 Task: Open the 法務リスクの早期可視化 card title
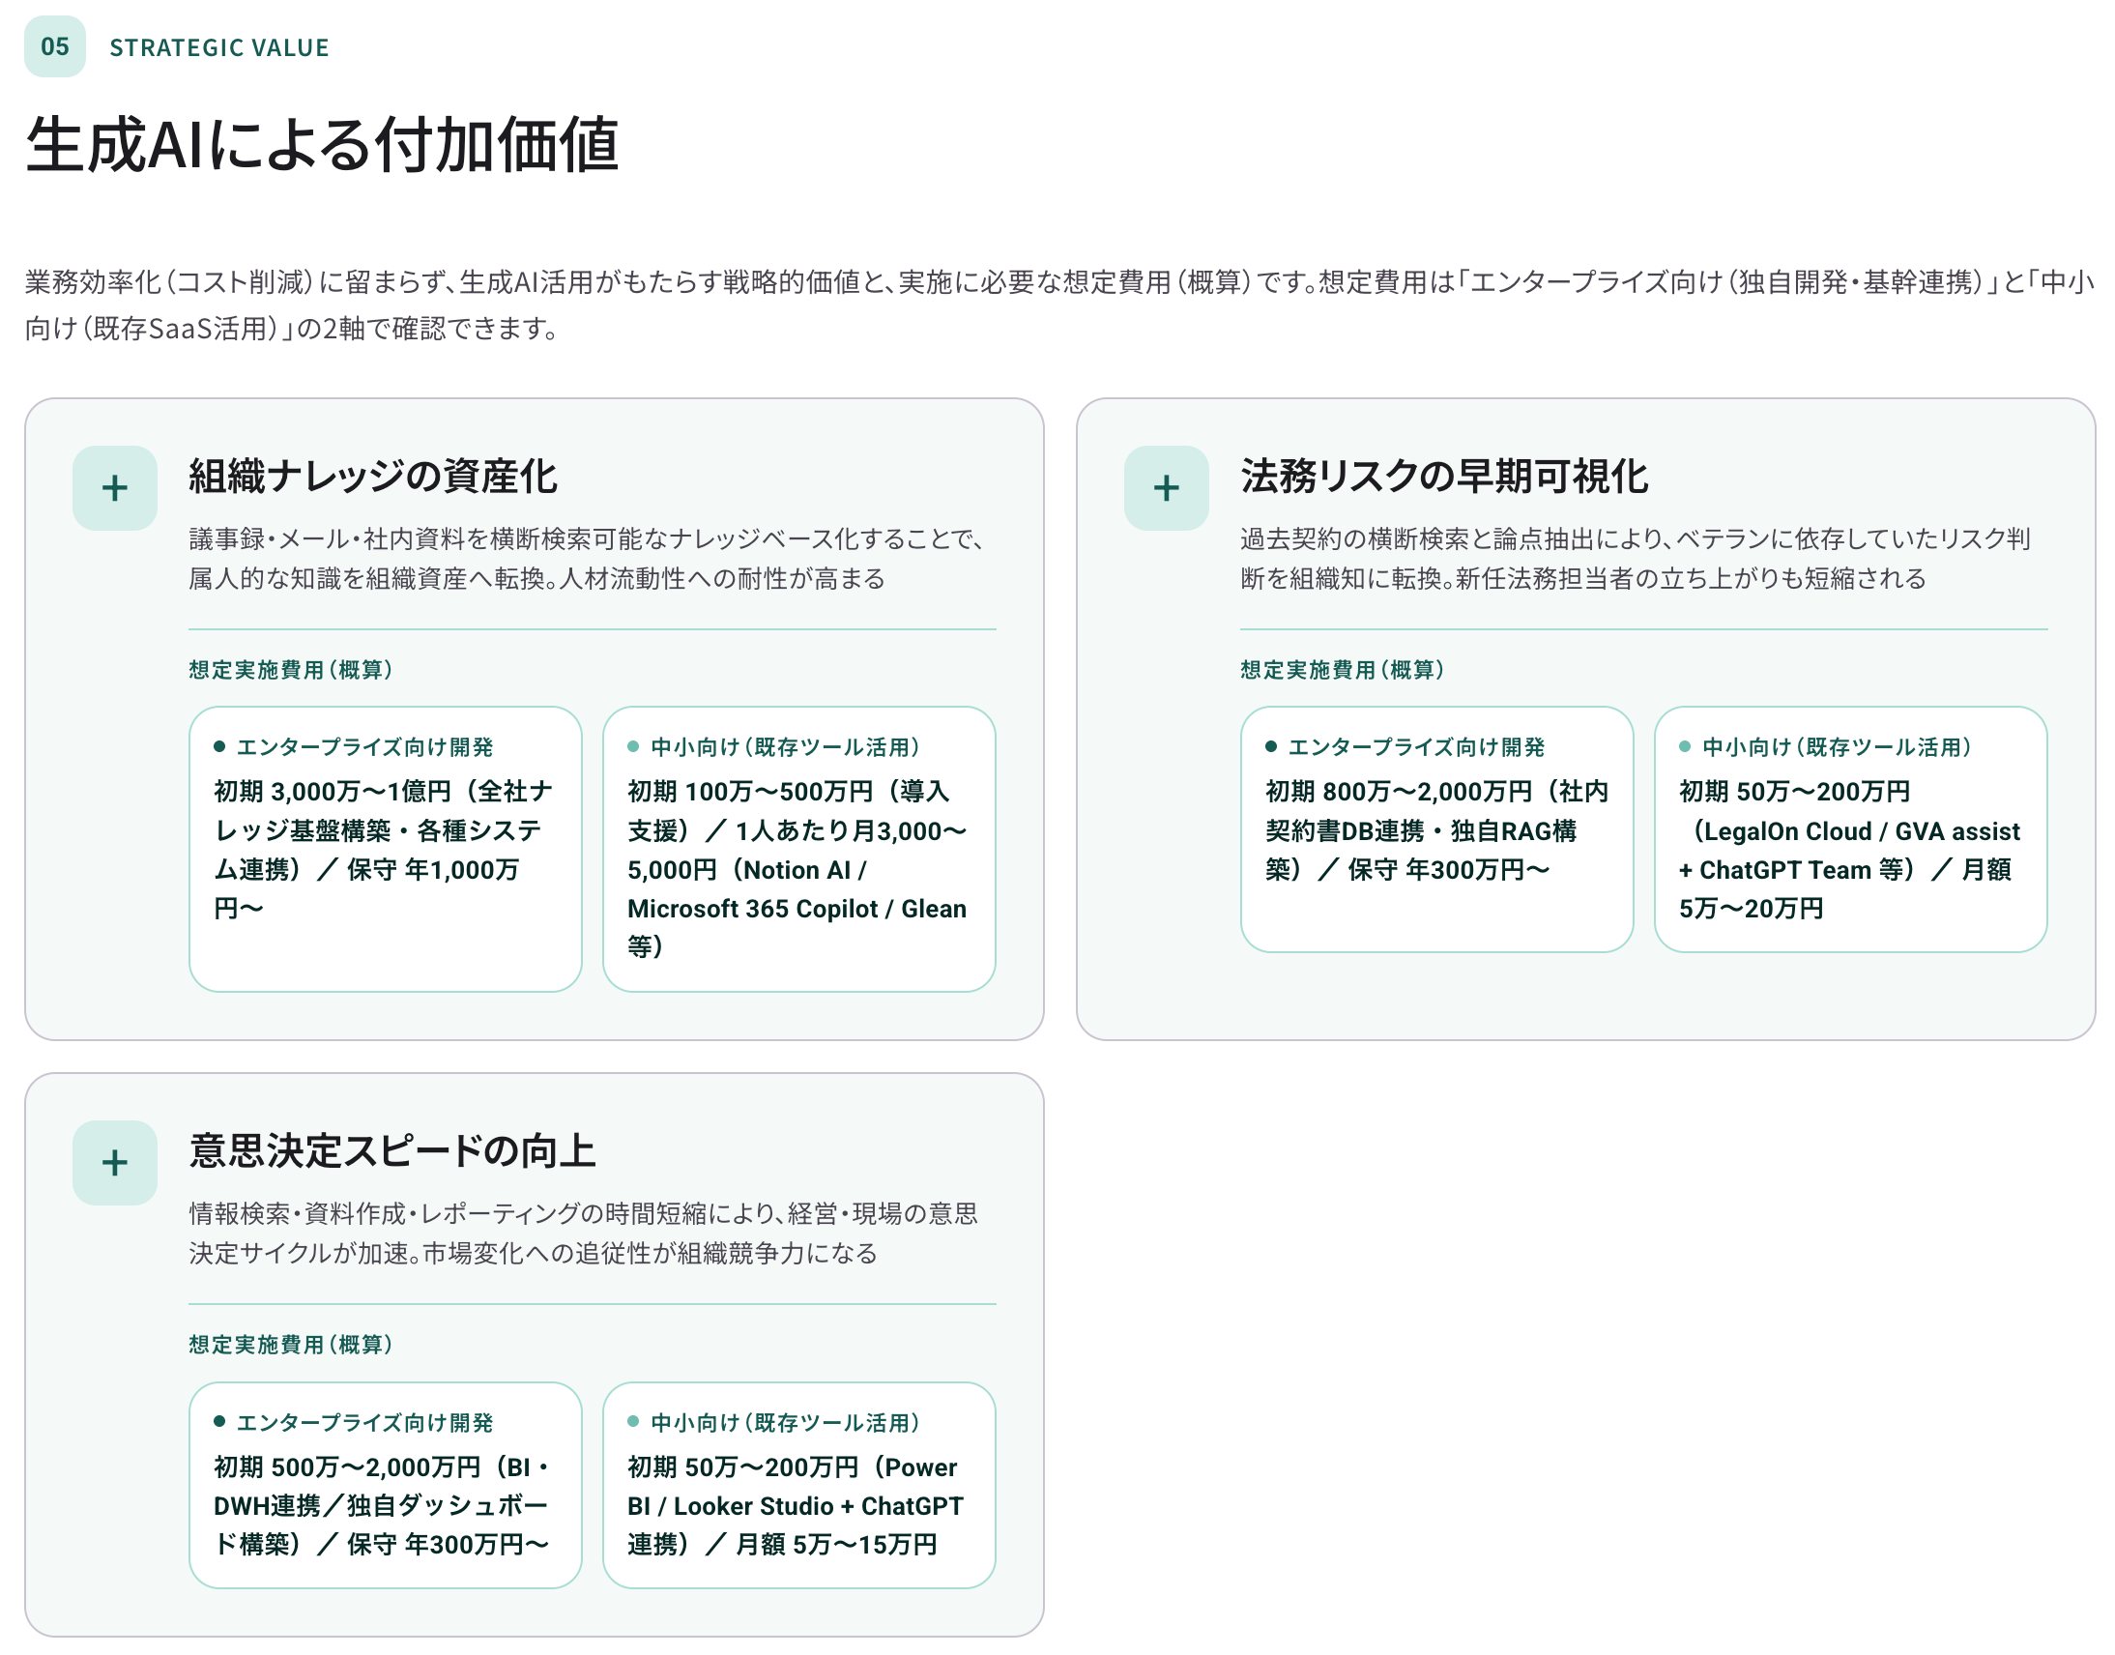[x=1443, y=476]
